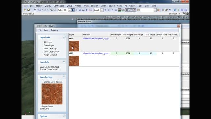
Task: Activate the Rotate tool icon
Action: [80, 10]
